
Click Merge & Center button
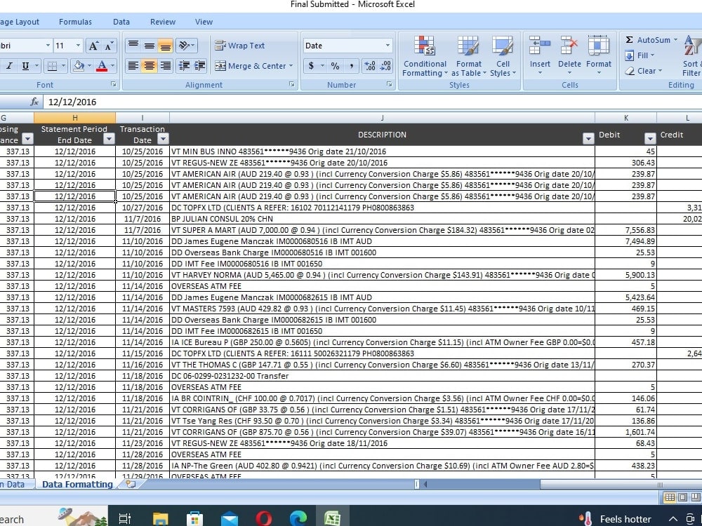pyautogui.click(x=250, y=66)
